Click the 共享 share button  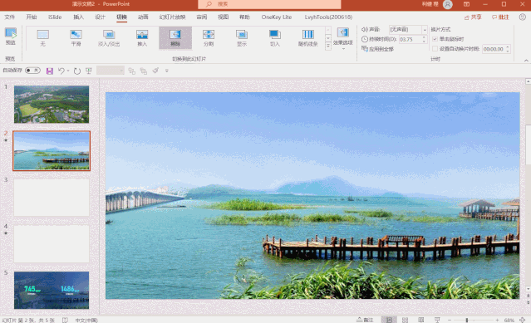point(473,17)
